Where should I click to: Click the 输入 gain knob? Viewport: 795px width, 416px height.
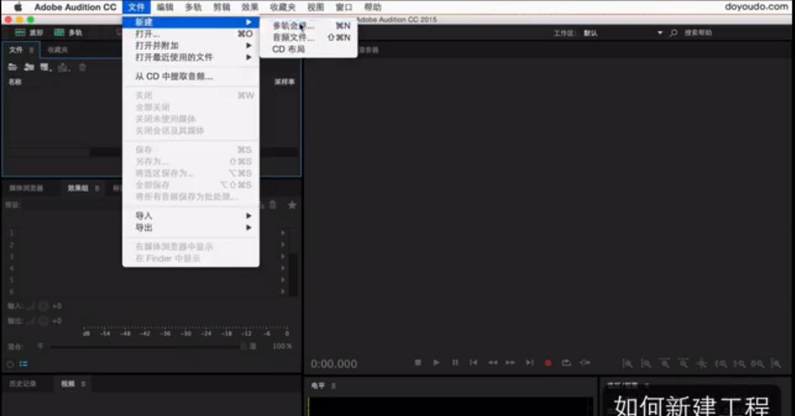click(x=43, y=305)
